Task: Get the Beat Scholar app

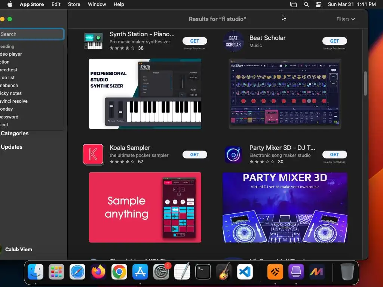Action: tap(335, 41)
